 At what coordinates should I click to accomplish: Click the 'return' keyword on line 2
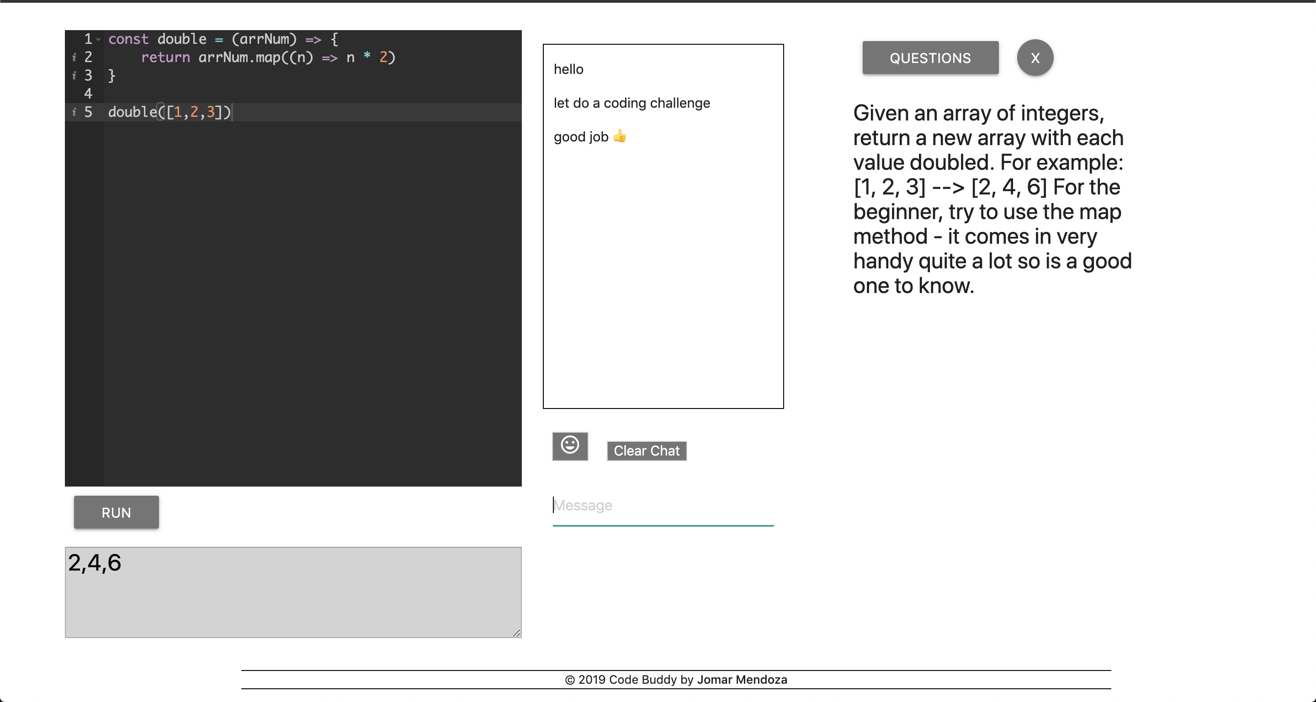165,57
